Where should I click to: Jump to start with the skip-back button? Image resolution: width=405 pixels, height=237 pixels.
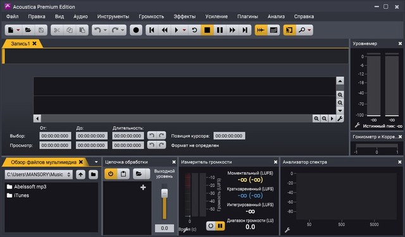click(x=152, y=30)
